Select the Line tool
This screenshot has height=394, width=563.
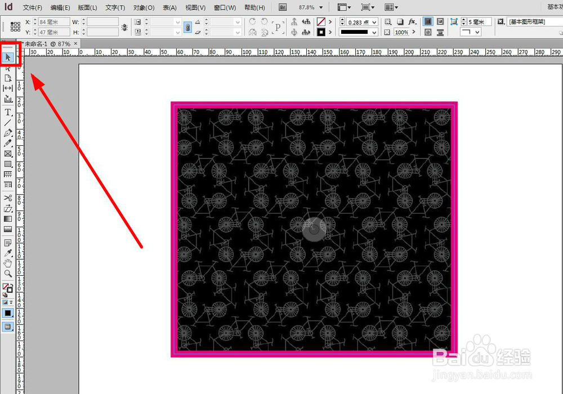coord(8,123)
